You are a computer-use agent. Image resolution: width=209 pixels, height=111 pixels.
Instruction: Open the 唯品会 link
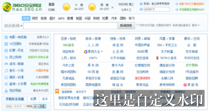pos(118,85)
